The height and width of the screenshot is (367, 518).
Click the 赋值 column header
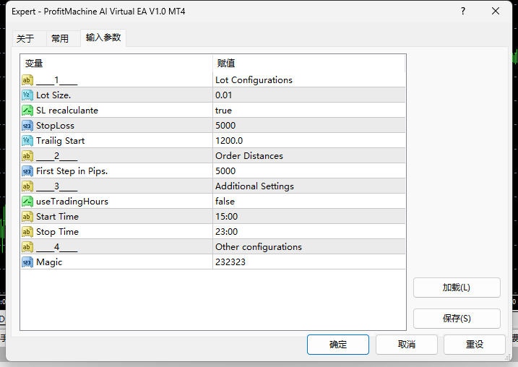(308, 63)
